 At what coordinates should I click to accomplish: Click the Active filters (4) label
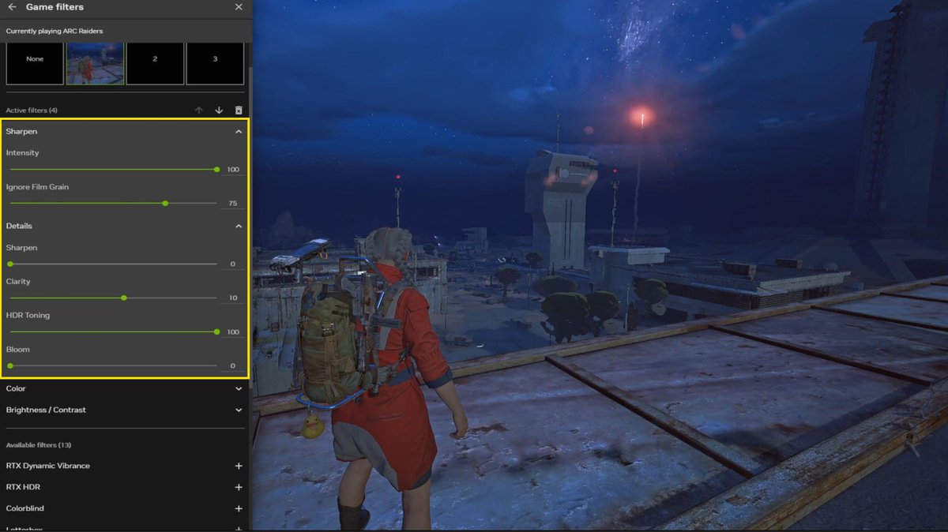32,111
